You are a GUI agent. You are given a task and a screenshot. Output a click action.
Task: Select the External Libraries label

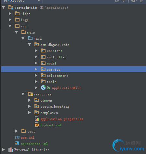pos(32,150)
